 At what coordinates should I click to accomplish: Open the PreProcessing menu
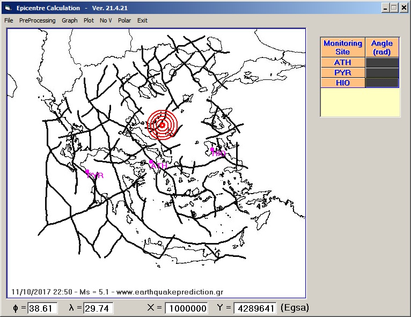coord(37,20)
